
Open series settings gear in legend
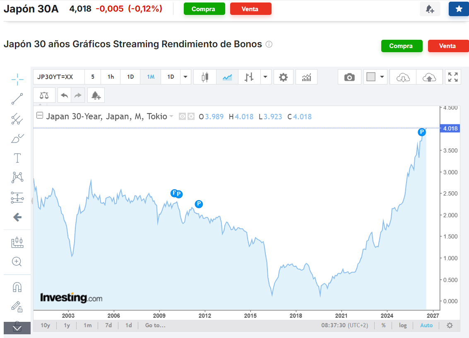point(191,116)
